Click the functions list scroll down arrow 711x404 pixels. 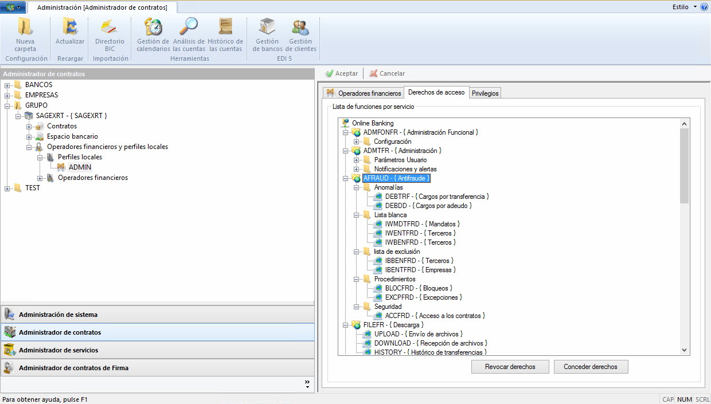[x=684, y=350]
